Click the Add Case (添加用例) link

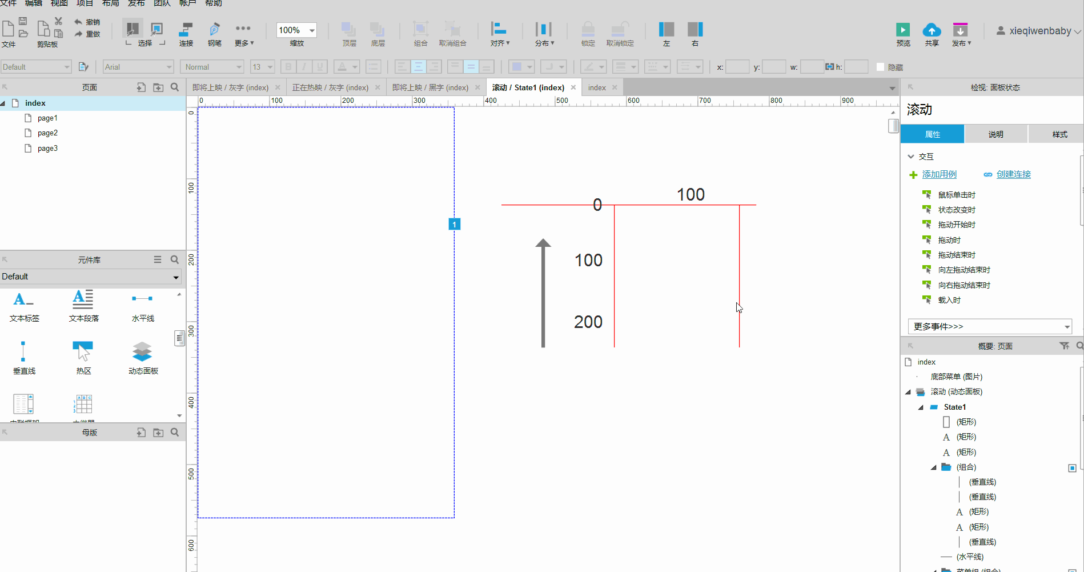point(940,174)
